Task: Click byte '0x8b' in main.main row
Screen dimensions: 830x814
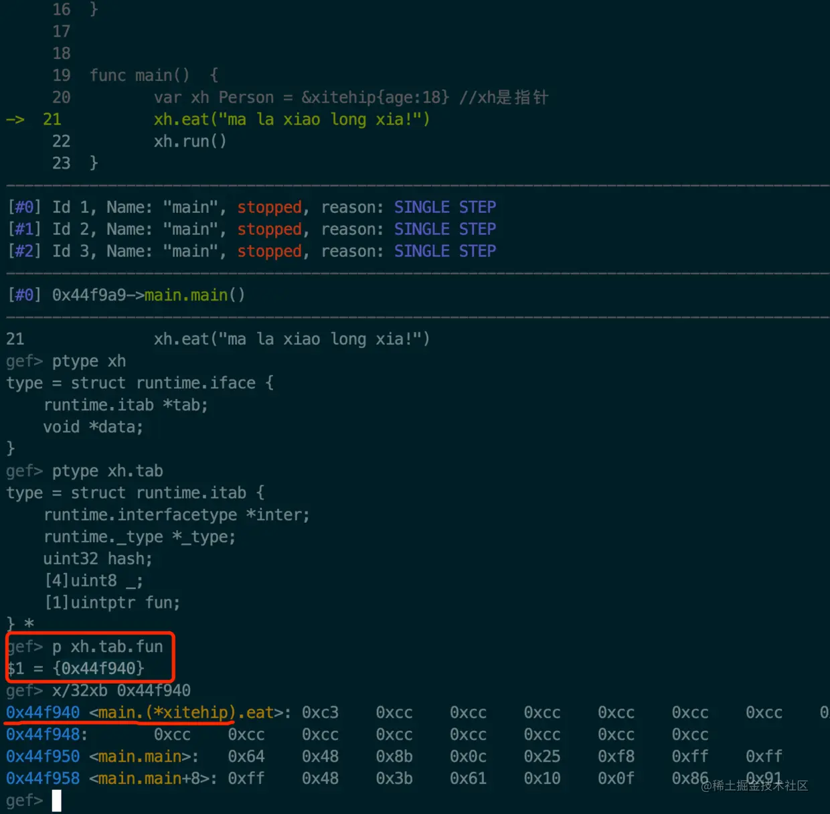Action: click(394, 756)
